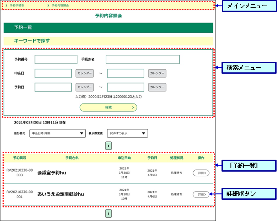Select the 申込日 start date field
The image size is (277, 221).
tap(53, 73)
